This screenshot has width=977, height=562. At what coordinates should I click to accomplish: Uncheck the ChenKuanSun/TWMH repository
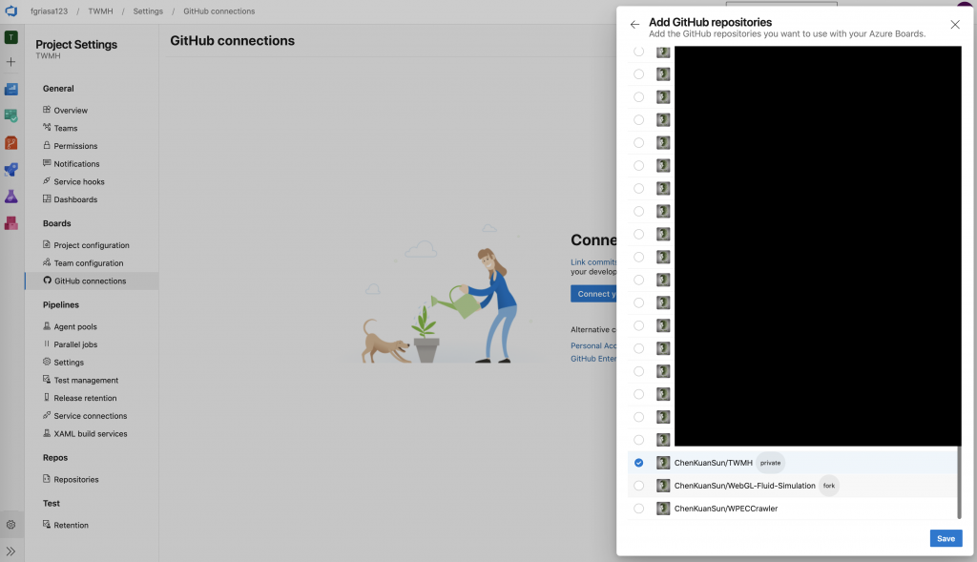click(638, 463)
